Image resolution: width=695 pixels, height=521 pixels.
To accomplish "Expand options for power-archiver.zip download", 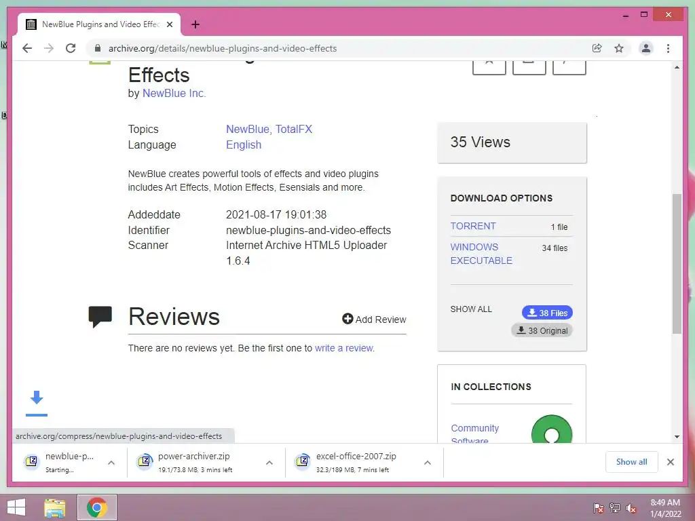I will click(x=269, y=463).
